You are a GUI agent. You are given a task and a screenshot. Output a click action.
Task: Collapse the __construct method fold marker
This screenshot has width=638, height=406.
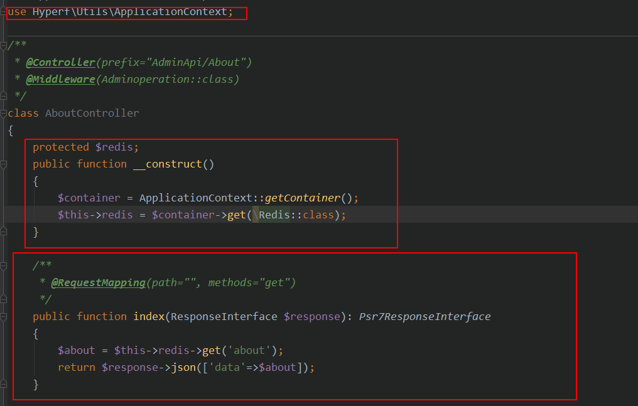[x=3, y=163]
